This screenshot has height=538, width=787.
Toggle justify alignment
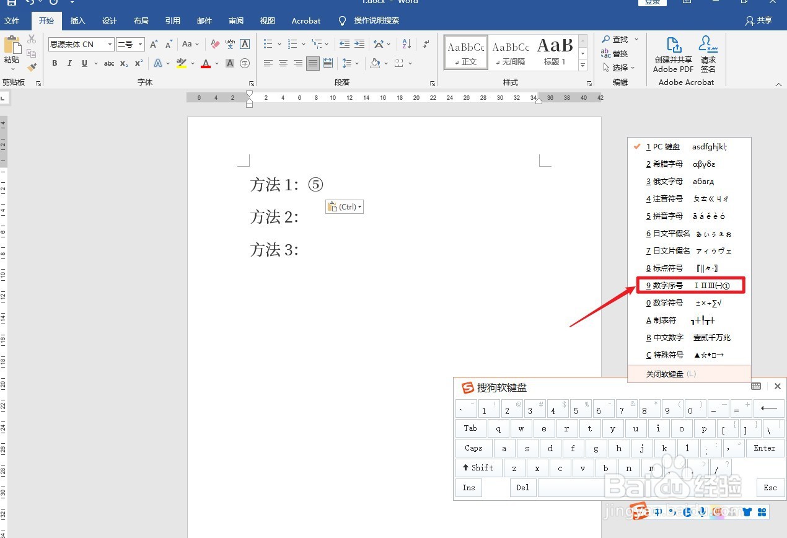click(313, 63)
